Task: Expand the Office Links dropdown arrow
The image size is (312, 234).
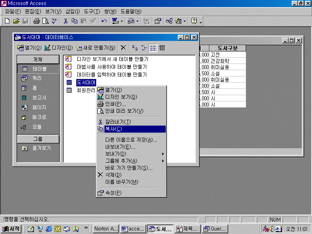Action: (122, 21)
